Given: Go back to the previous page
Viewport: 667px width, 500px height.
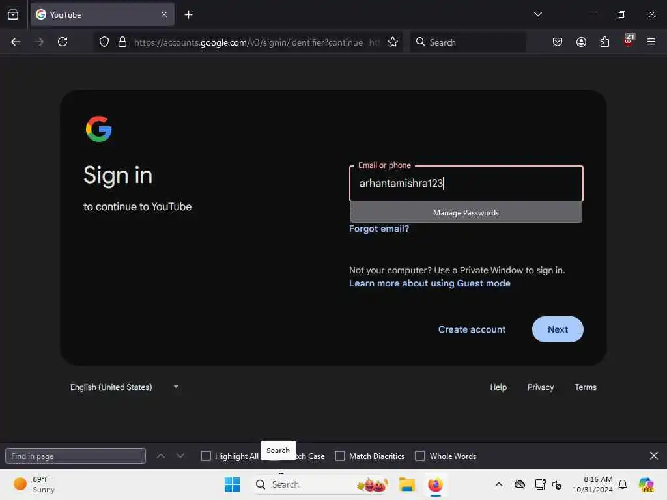Looking at the screenshot, I should [x=16, y=42].
